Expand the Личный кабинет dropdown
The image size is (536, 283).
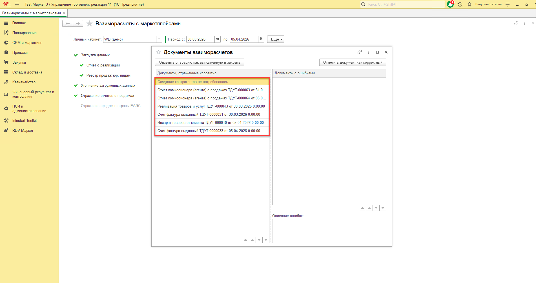(x=159, y=39)
